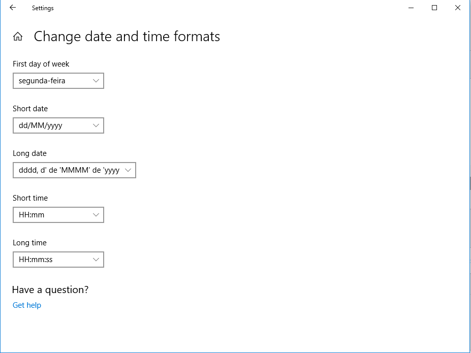Click the 'First day of week' label
Viewport: 471px width, 353px height.
tap(41, 64)
